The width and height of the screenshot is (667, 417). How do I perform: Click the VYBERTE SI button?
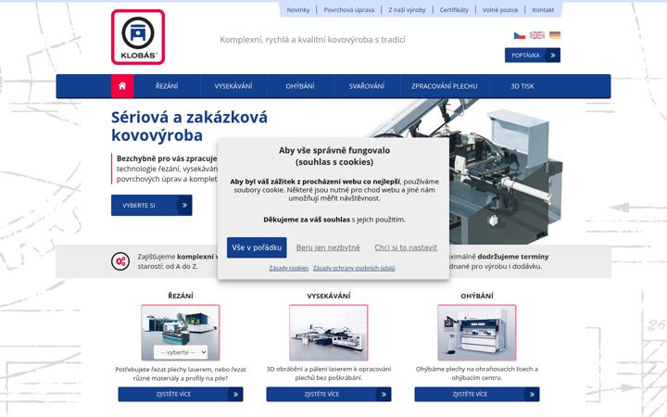click(x=151, y=205)
